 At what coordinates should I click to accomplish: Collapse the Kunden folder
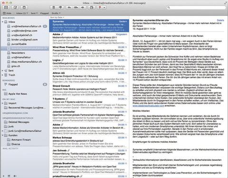click(x=2, y=135)
